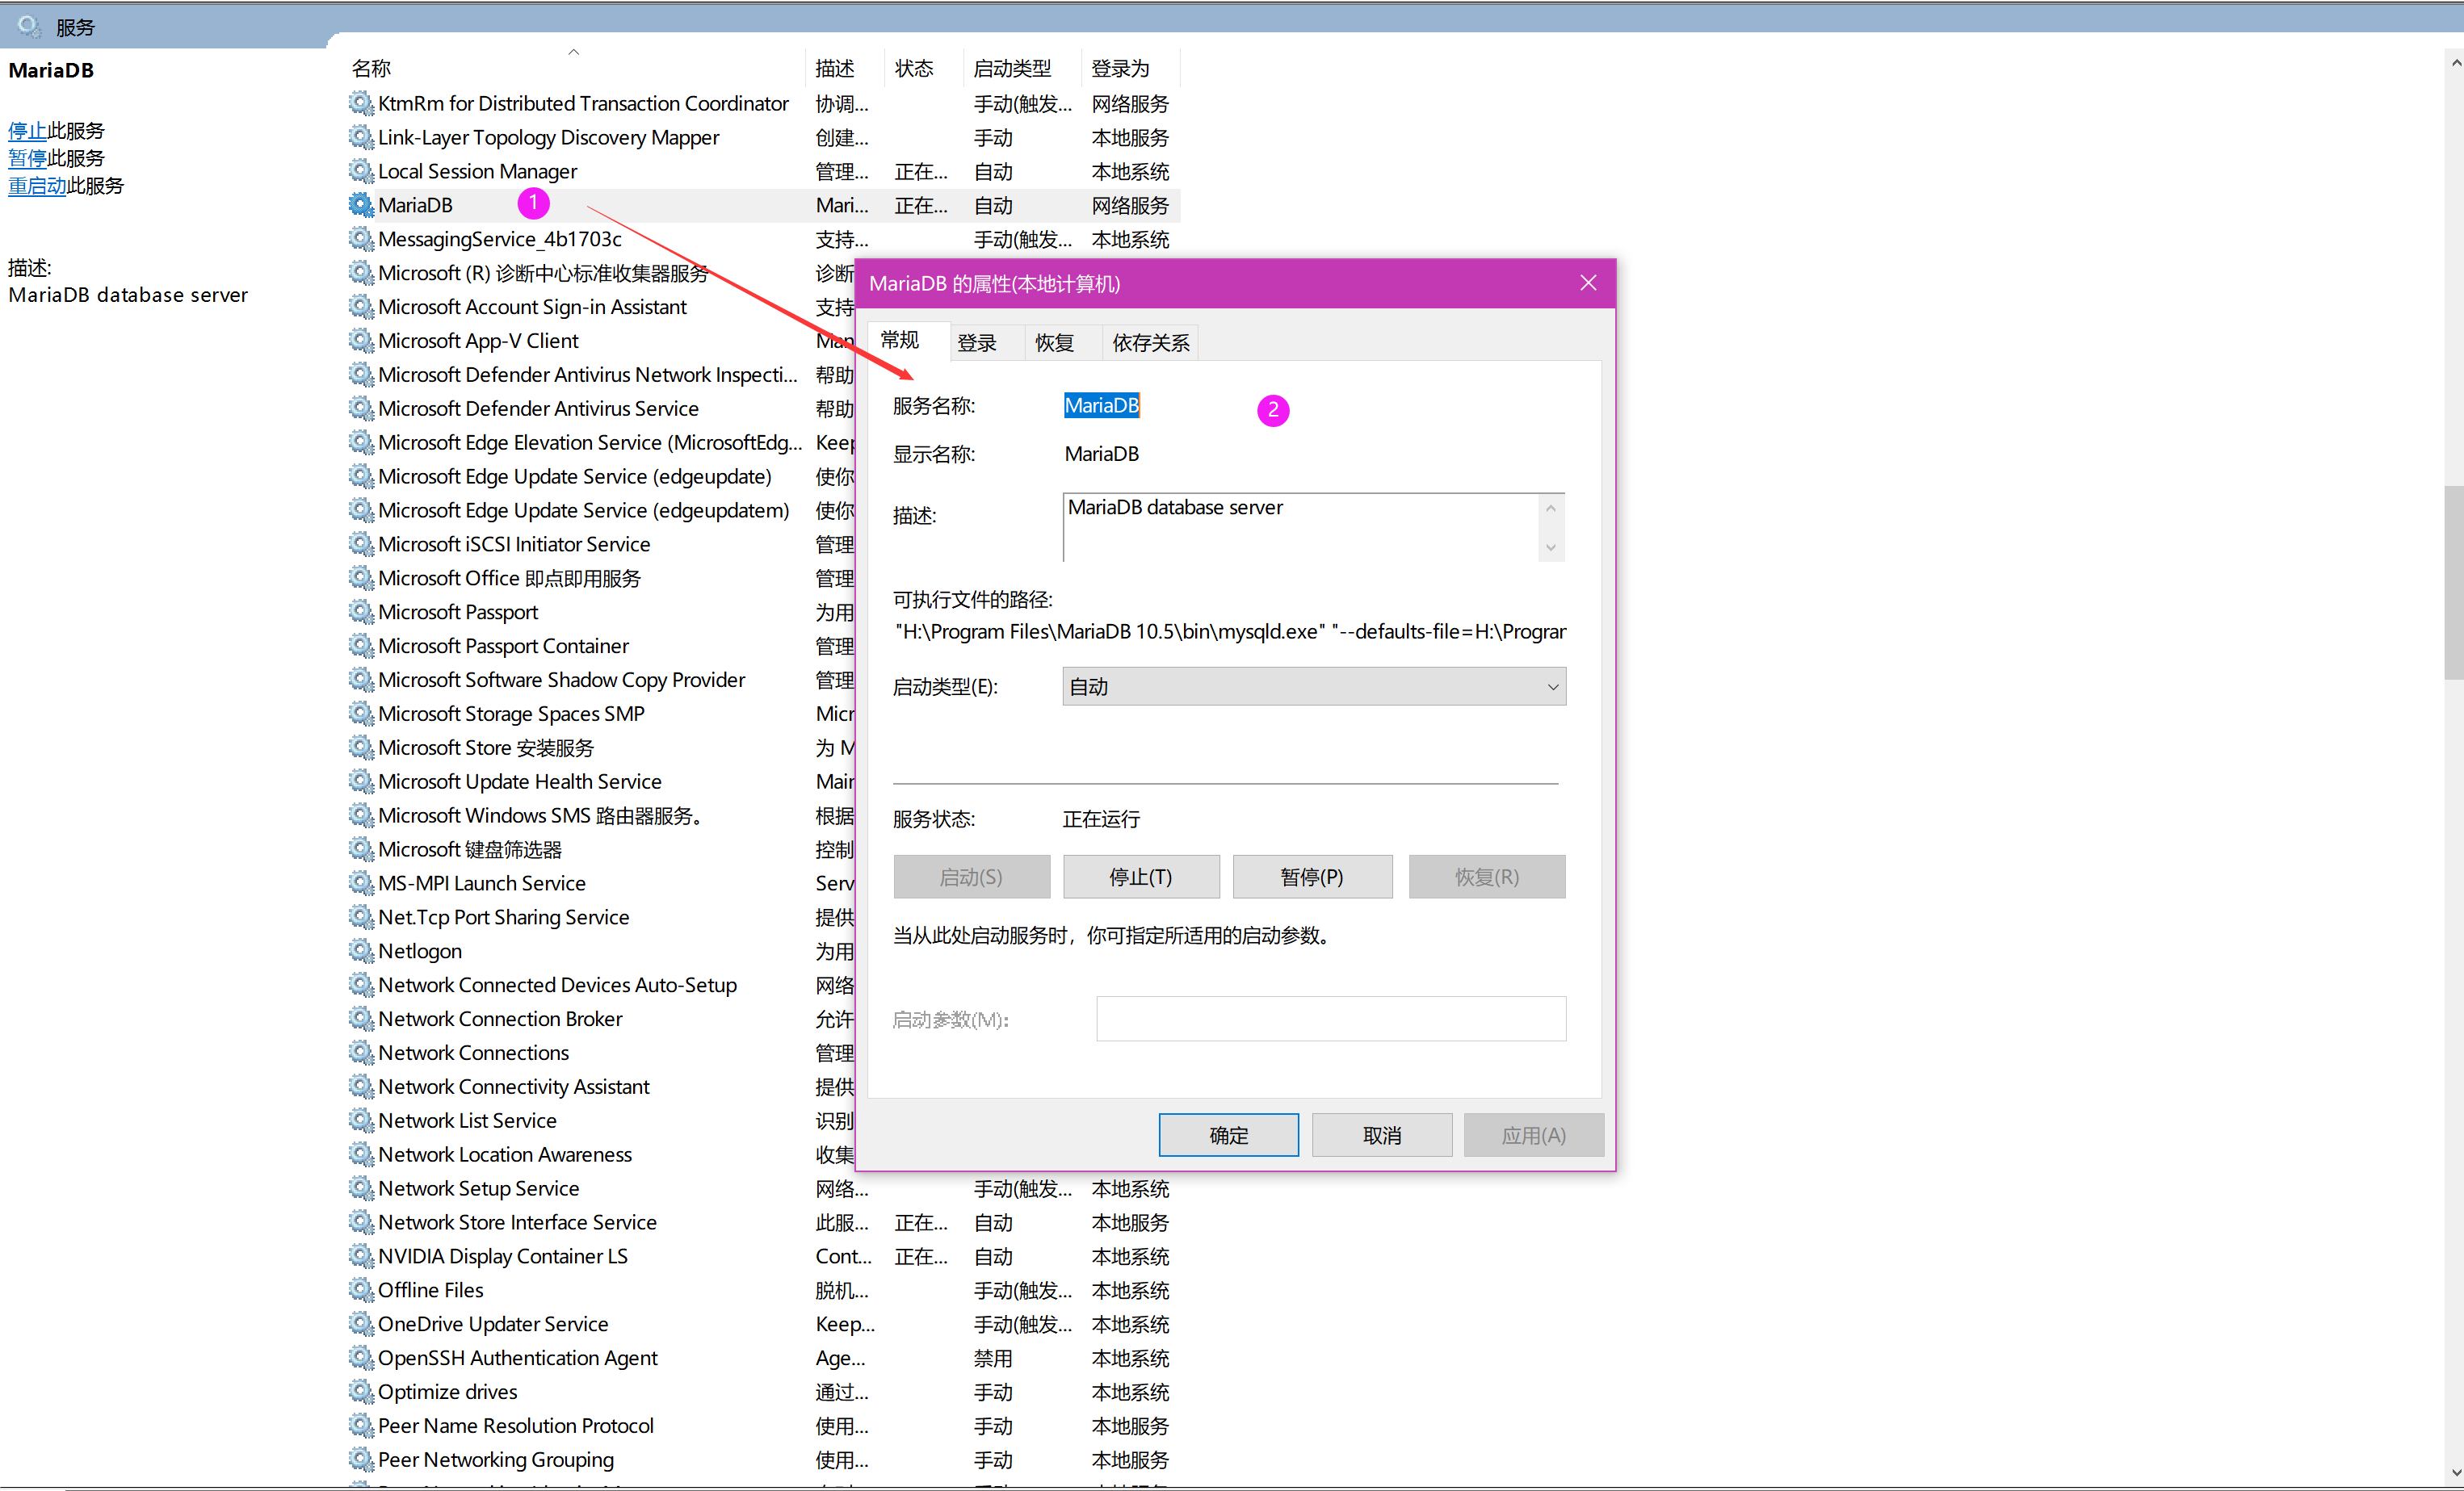This screenshot has width=2464, height=1491.
Task: Select the Peer Networking Grouping row
Action: [763, 1459]
